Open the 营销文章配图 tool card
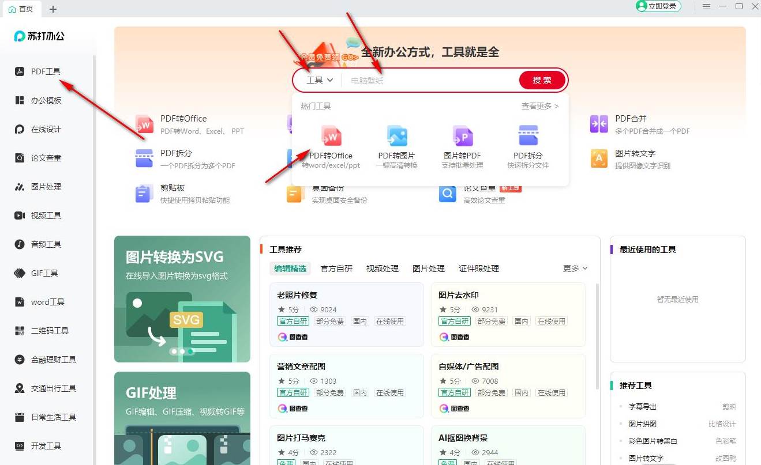761x465 pixels. 347,386
